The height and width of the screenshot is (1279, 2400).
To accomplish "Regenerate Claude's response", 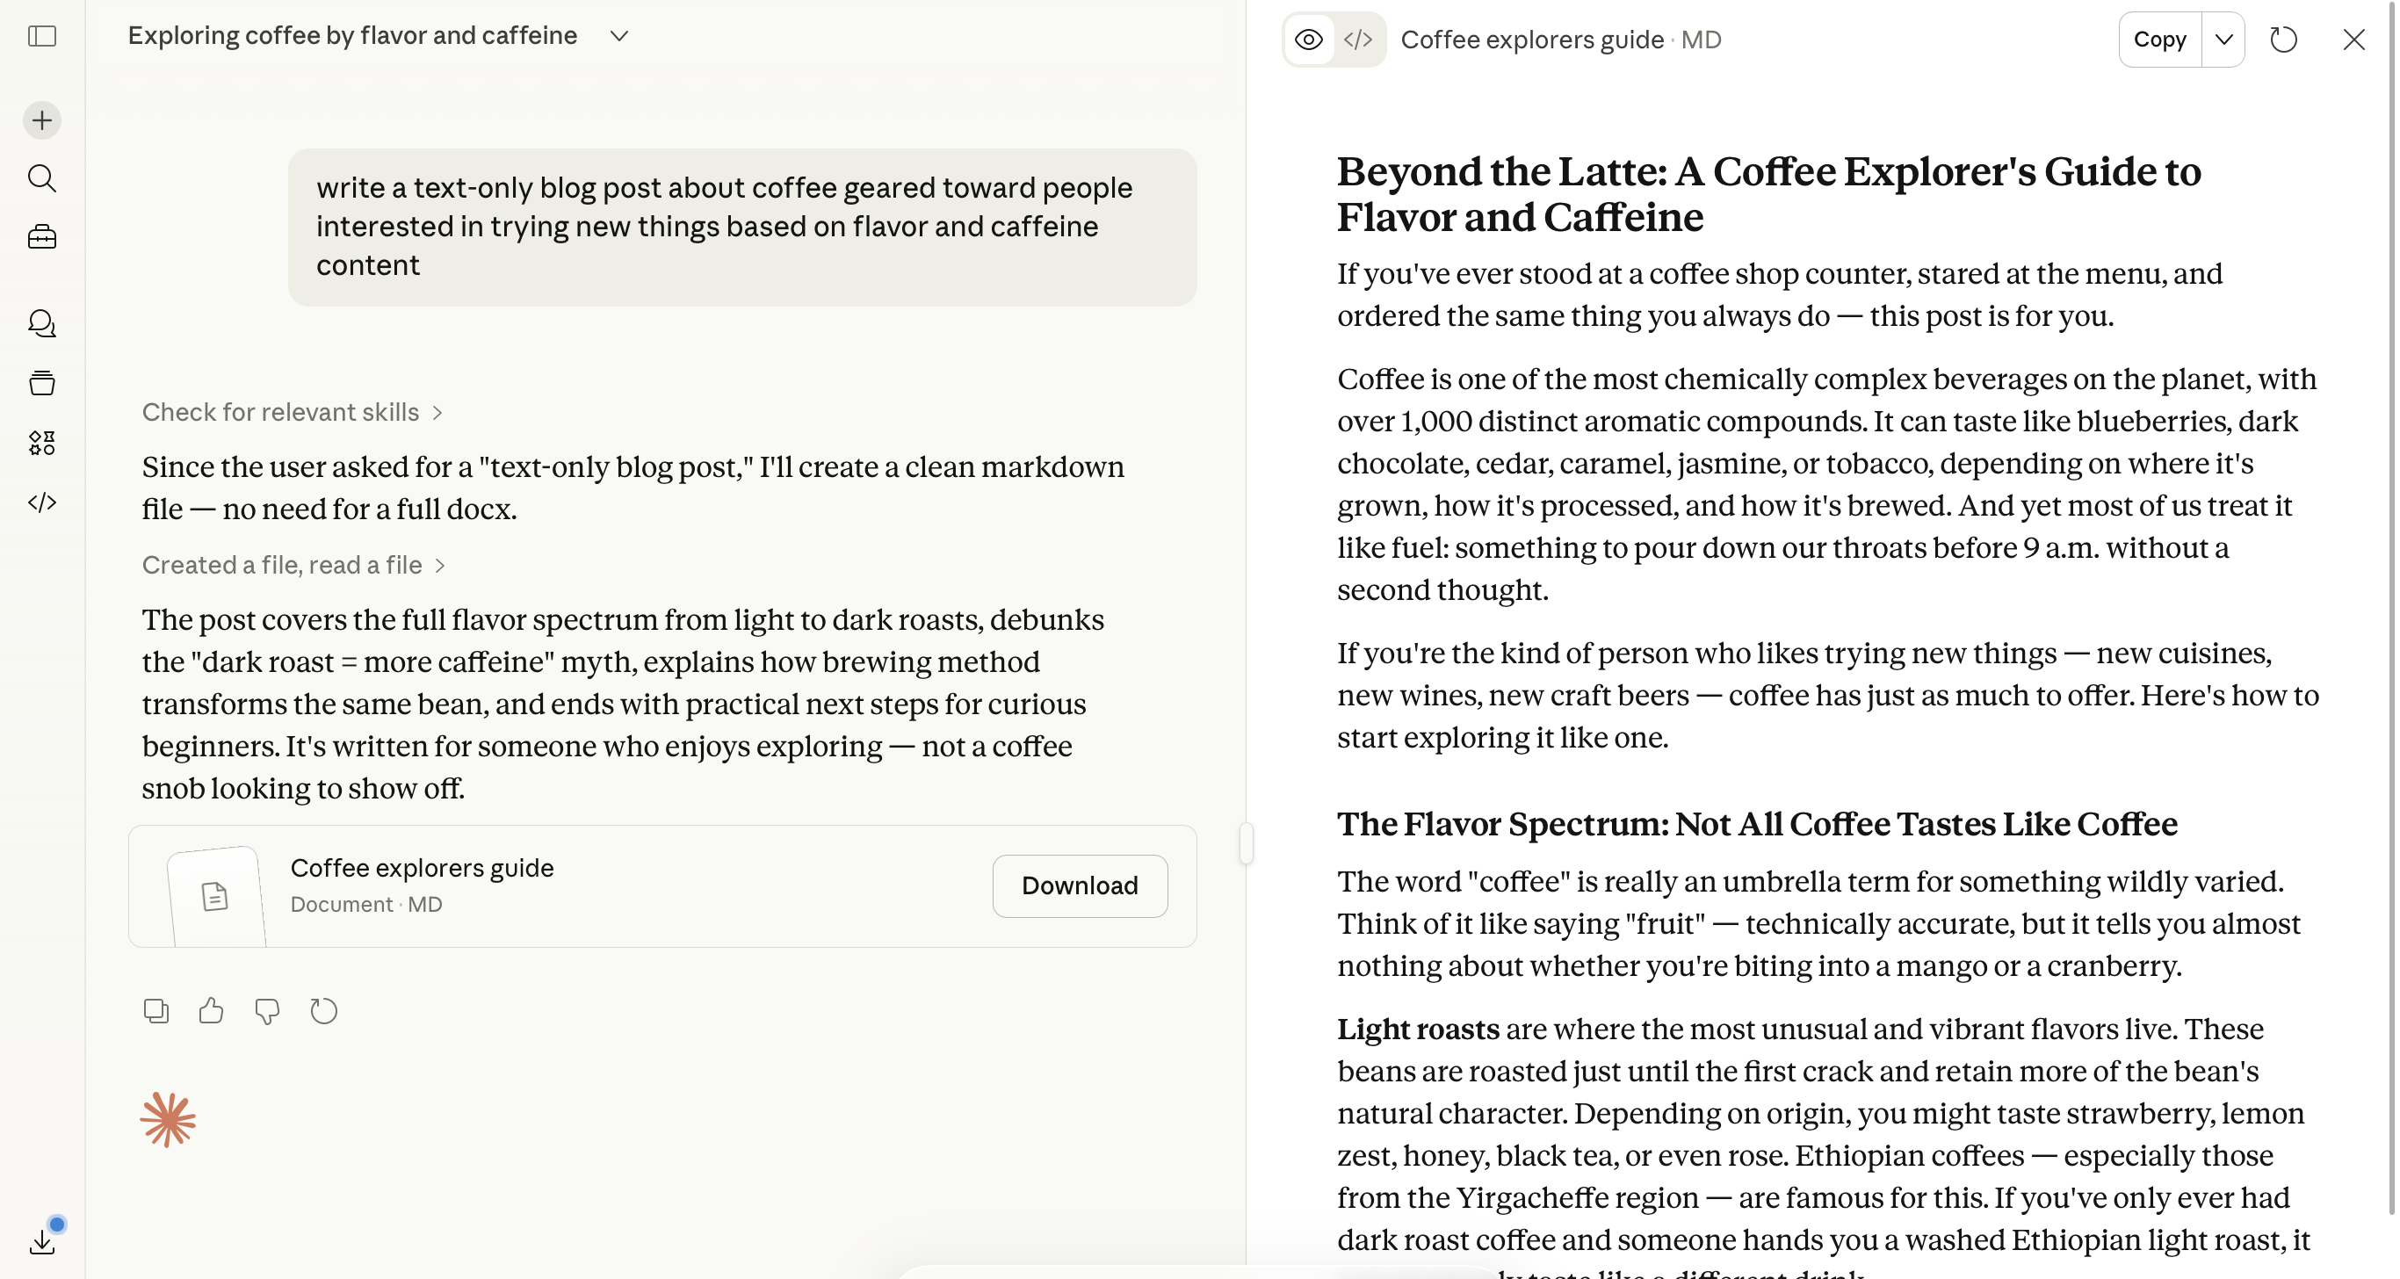I will click(323, 1011).
